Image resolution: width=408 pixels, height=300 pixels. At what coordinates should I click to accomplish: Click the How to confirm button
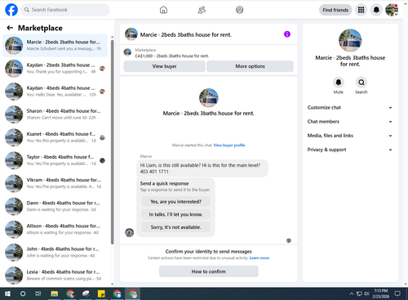pyautogui.click(x=209, y=271)
